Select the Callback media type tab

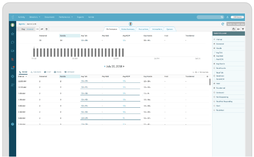[36, 72]
